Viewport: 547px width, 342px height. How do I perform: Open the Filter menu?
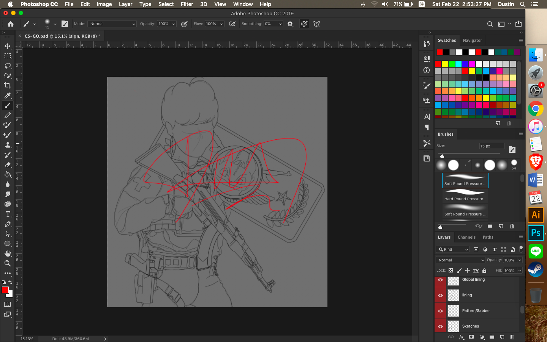click(x=187, y=4)
